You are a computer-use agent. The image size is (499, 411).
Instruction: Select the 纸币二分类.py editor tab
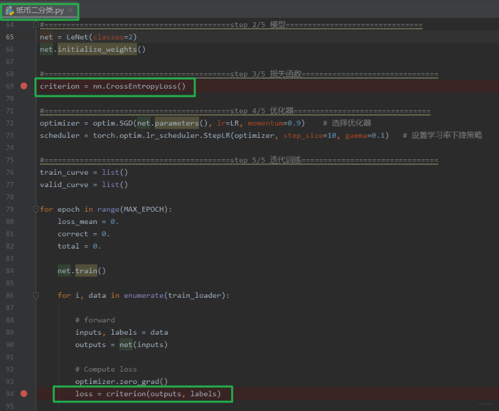click(40, 10)
